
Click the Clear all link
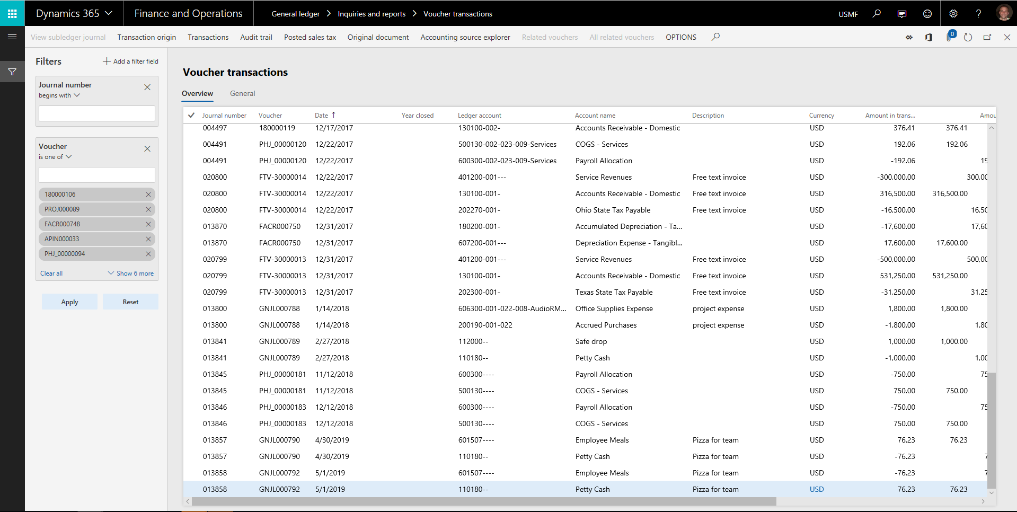(x=51, y=273)
